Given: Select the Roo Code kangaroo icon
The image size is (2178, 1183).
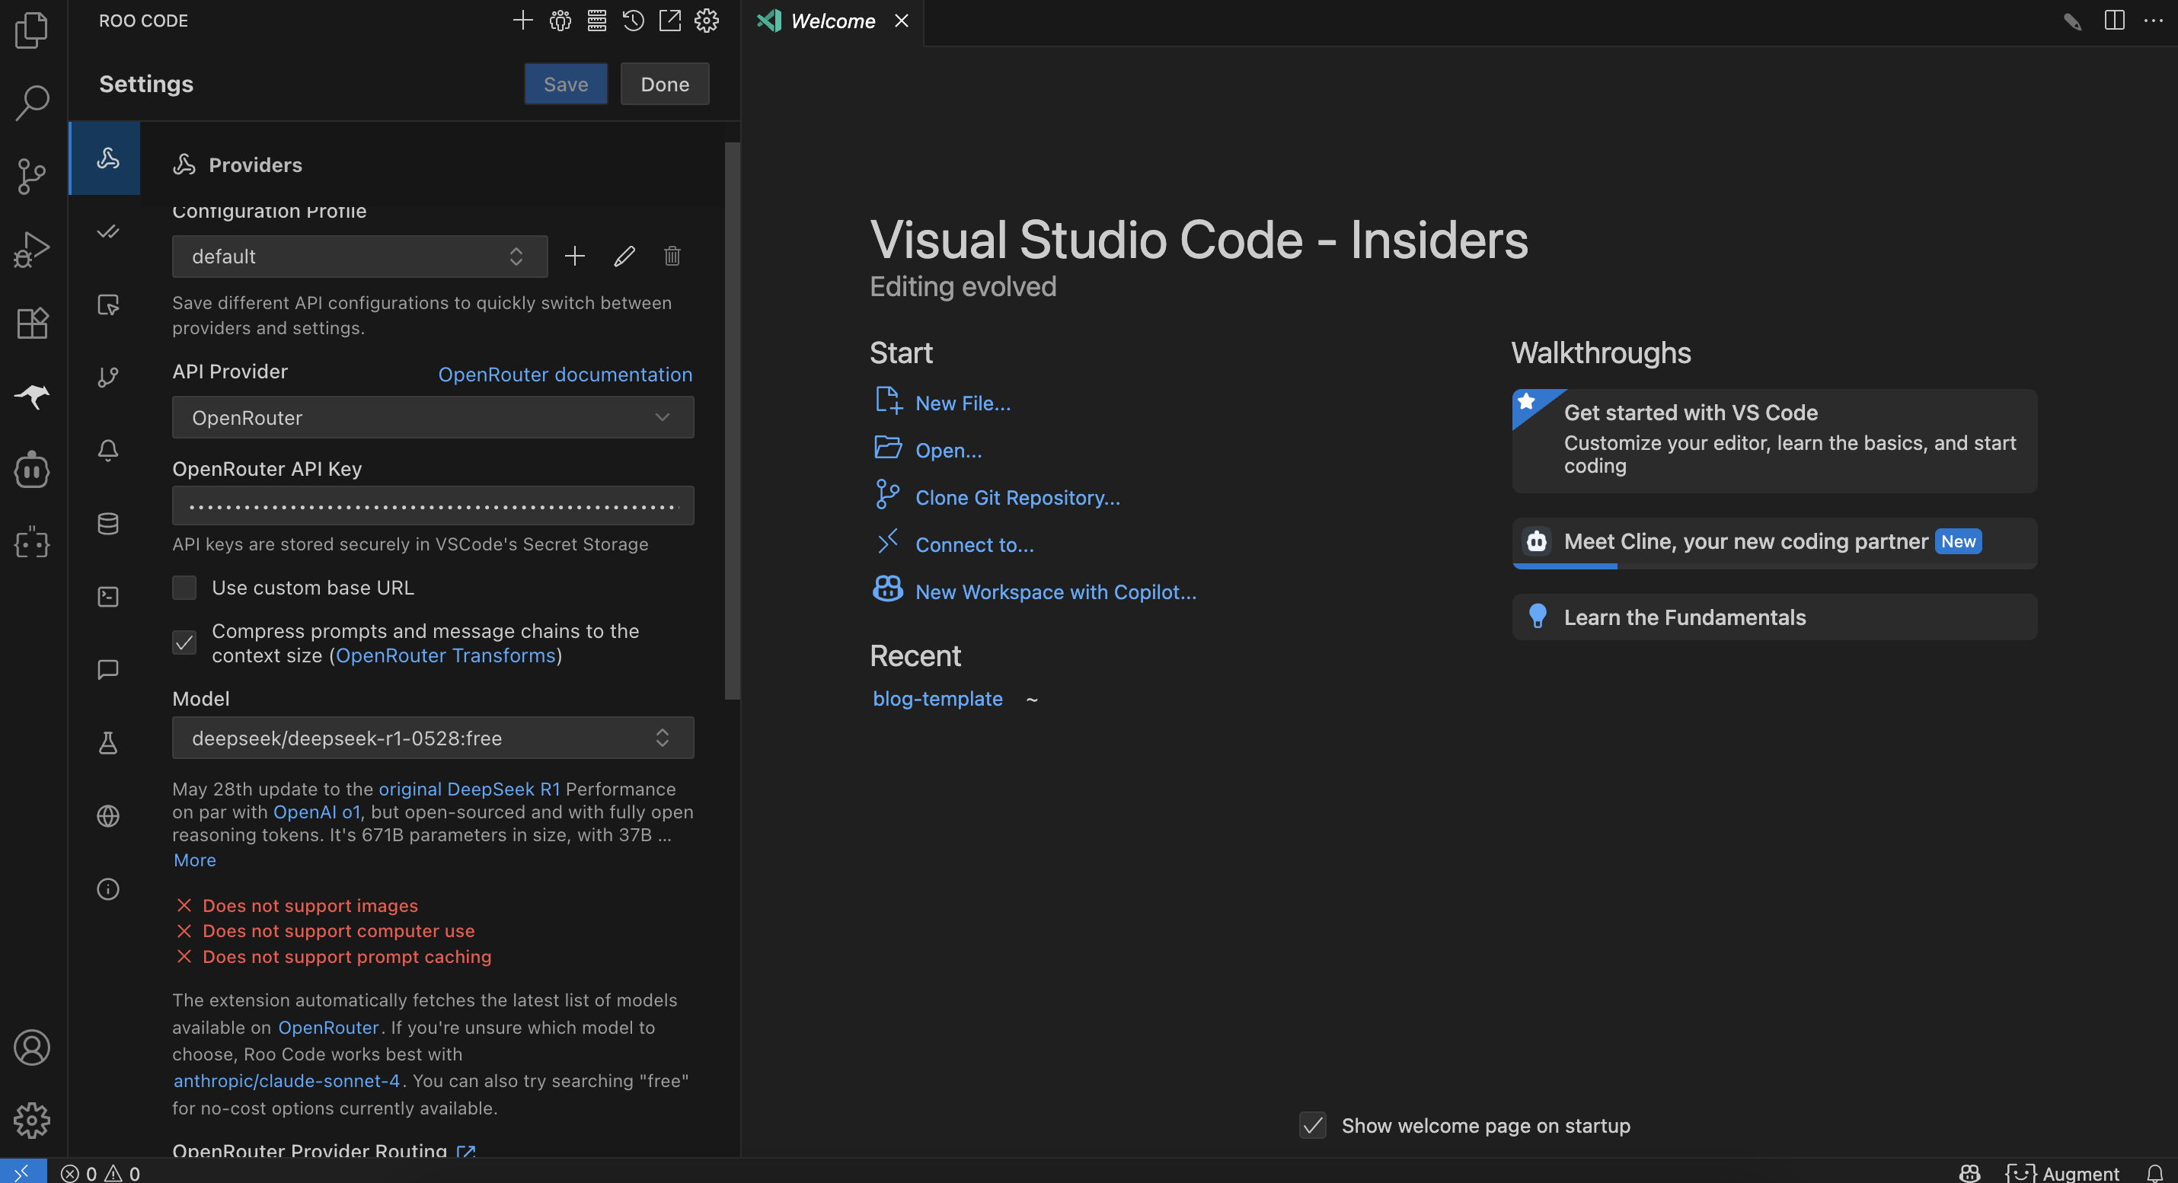Looking at the screenshot, I should point(32,395).
